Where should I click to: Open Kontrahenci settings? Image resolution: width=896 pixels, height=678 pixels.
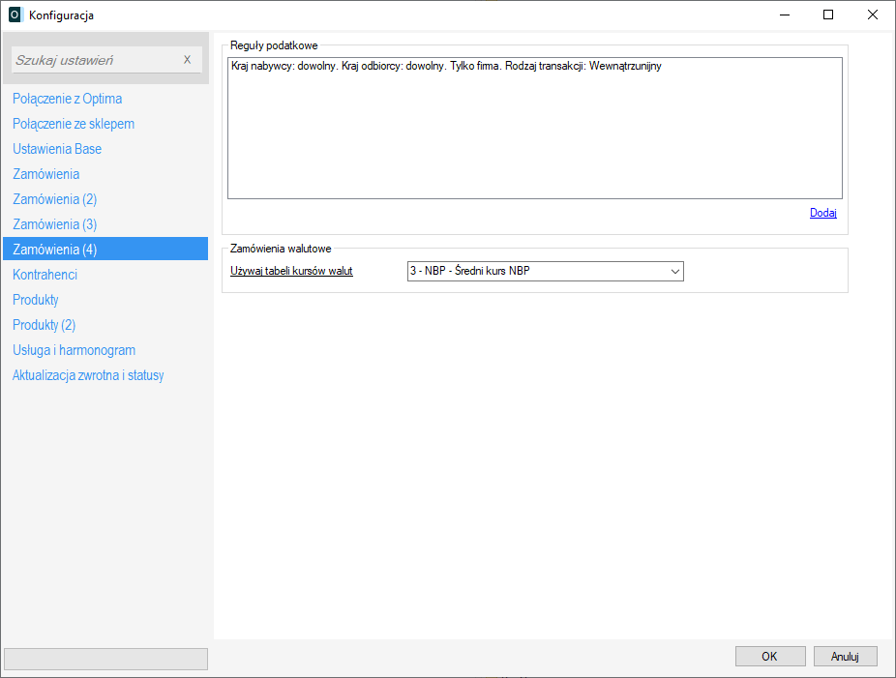tap(45, 275)
